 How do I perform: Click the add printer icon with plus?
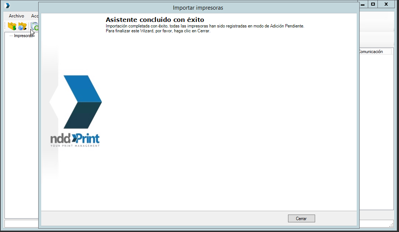tap(35, 26)
